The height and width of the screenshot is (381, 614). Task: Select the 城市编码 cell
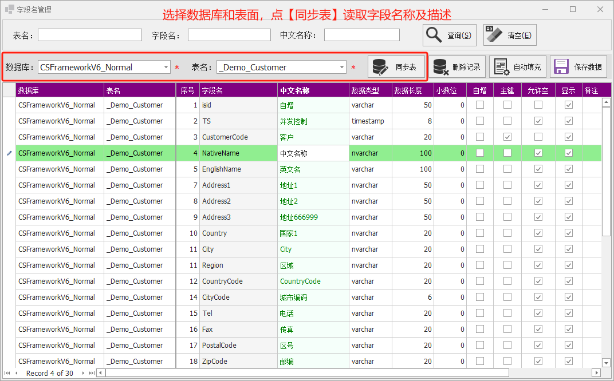tap(313, 297)
